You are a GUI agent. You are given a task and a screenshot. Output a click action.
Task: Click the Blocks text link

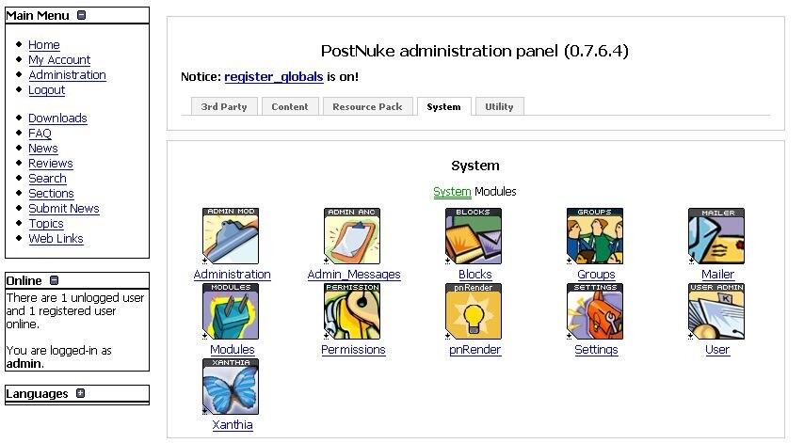(x=474, y=275)
